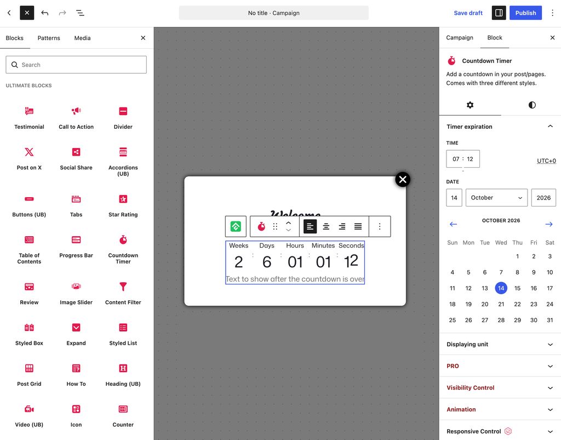Click the block drag handle dots
Viewport: 561px width, 440px height.
275,226
